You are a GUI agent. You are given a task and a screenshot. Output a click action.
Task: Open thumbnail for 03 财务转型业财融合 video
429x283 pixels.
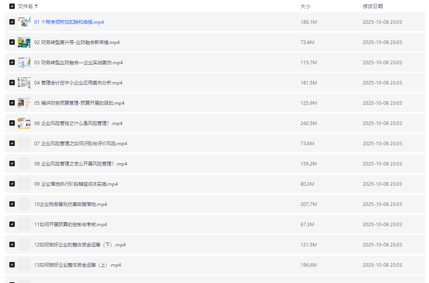click(x=24, y=63)
